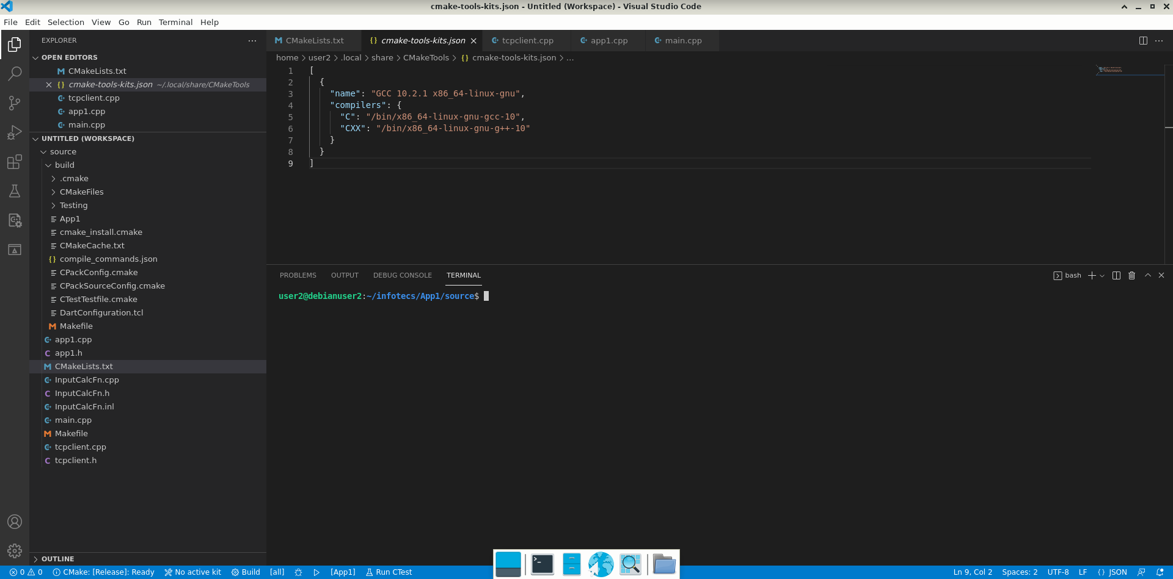Viewport: 1173px width, 579px height.
Task: Launch debugger via status bar bug icon
Action: (x=298, y=572)
